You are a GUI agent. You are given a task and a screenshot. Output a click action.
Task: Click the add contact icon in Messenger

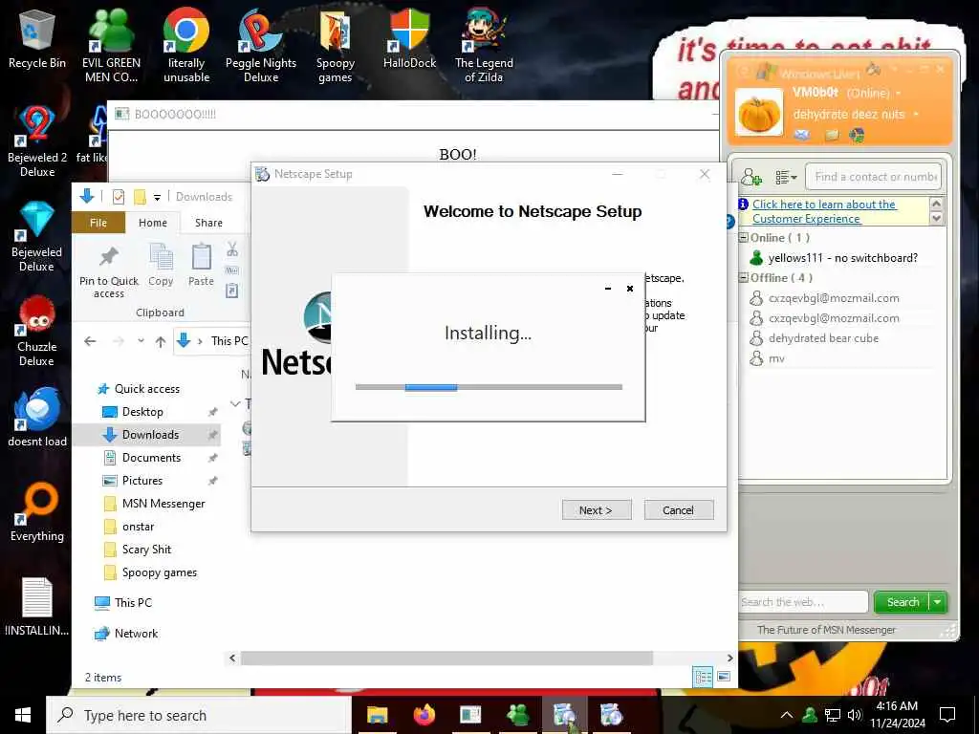[751, 177]
